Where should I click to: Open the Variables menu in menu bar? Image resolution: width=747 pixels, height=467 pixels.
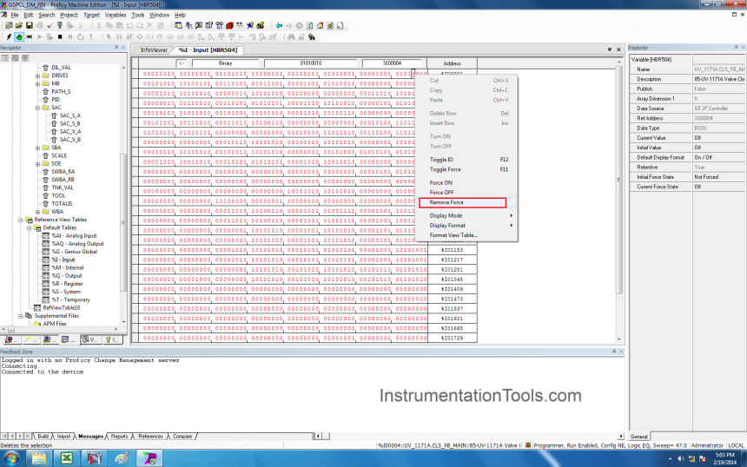(116, 15)
